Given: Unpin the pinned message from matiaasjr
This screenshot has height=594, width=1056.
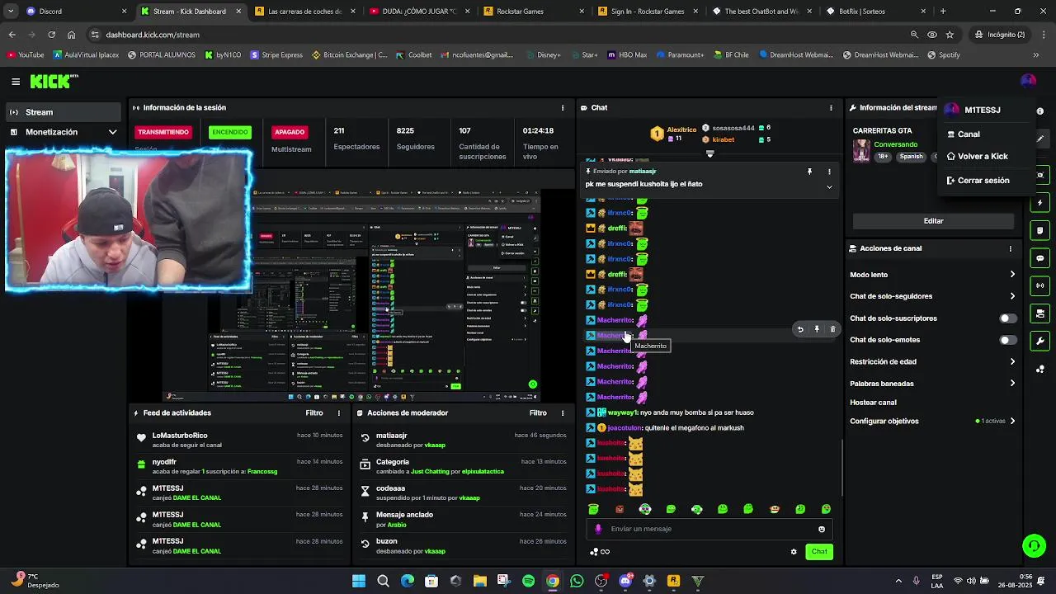Looking at the screenshot, I should (809, 172).
